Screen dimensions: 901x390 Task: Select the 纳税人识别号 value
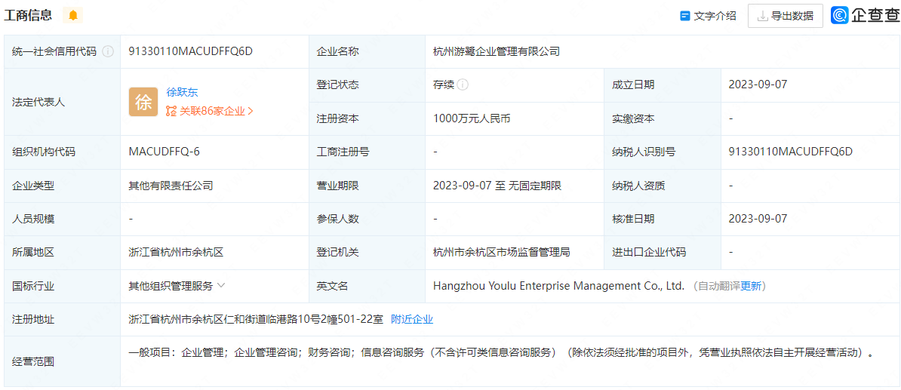(x=791, y=152)
